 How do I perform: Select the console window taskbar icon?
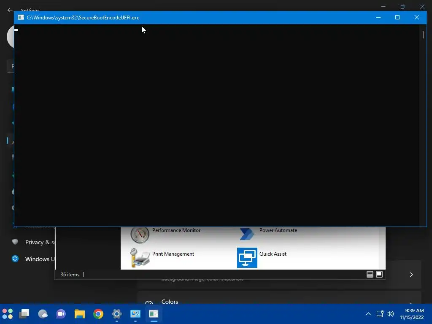[154, 314]
